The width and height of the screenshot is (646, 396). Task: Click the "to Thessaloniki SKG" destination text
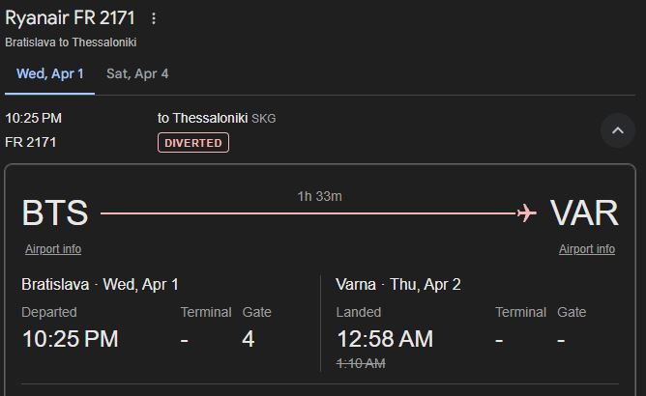click(x=217, y=118)
